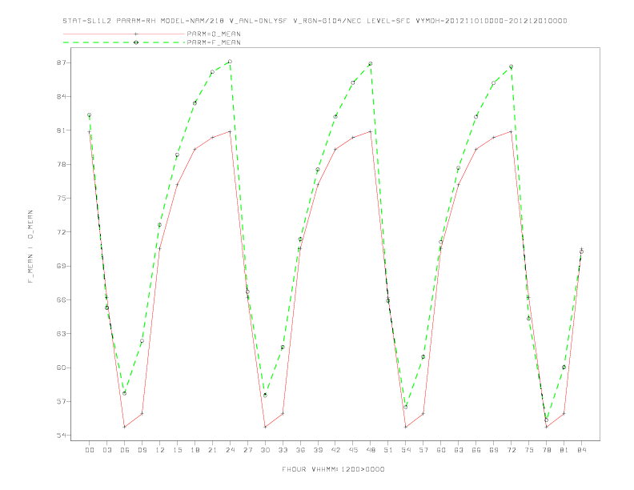Click the x-axis tick label 12
Image resolution: width=634 pixels, height=490 pixels.
tap(160, 450)
